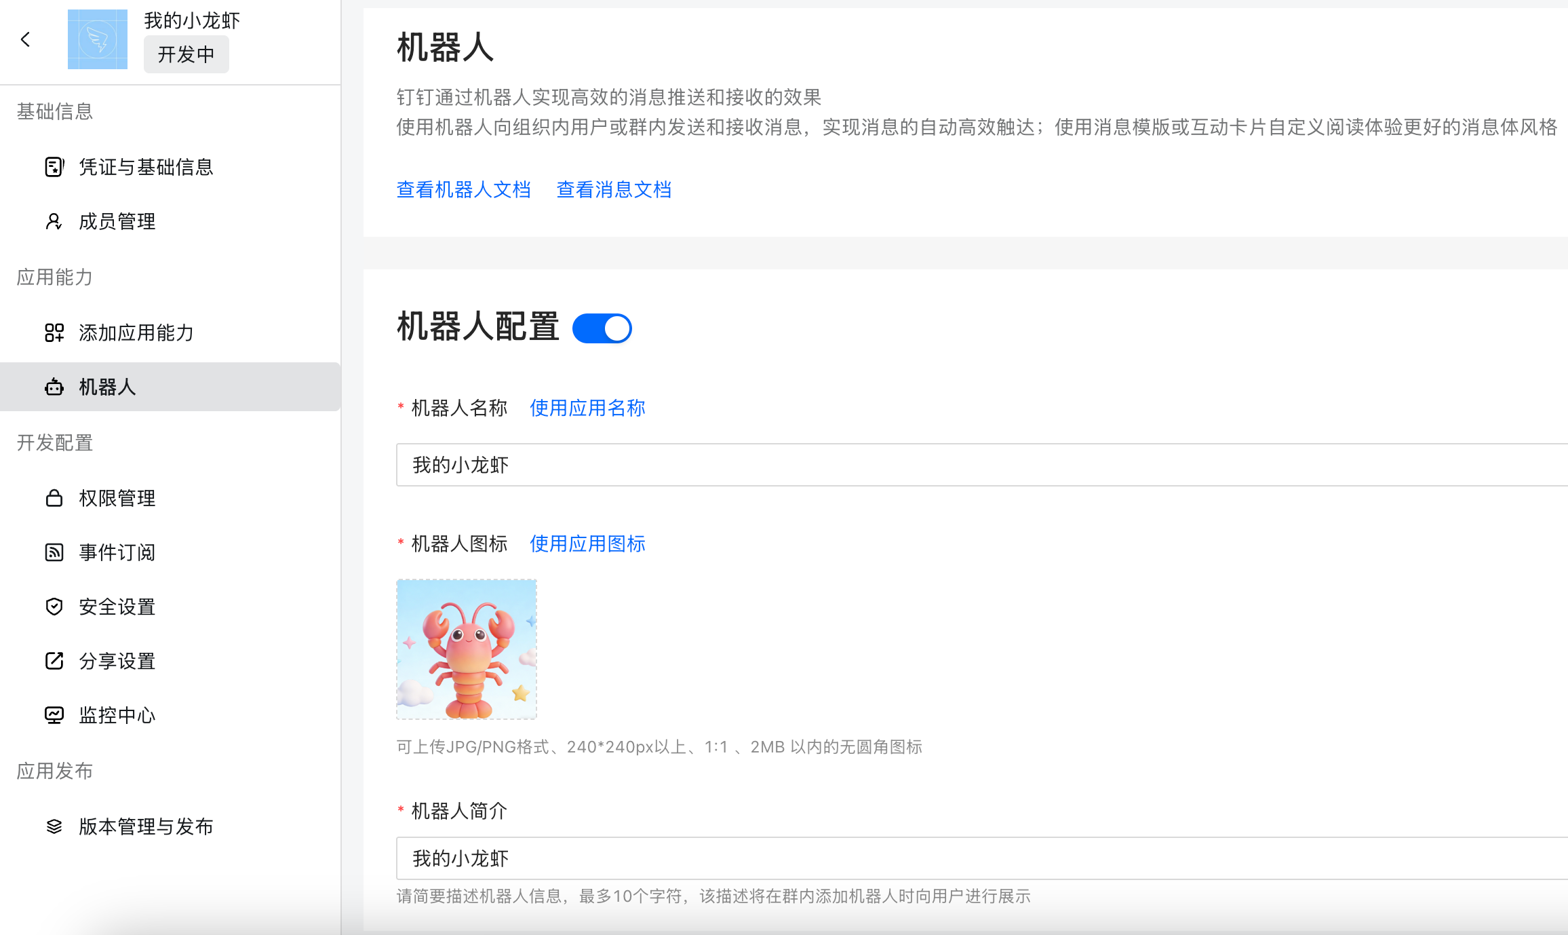Open the 查看消息文档 link
1568x935 pixels.
[614, 189]
